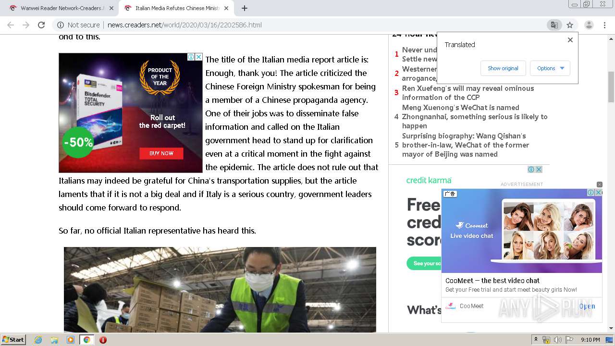Open the second headline Westerner arrogance

pos(419,74)
